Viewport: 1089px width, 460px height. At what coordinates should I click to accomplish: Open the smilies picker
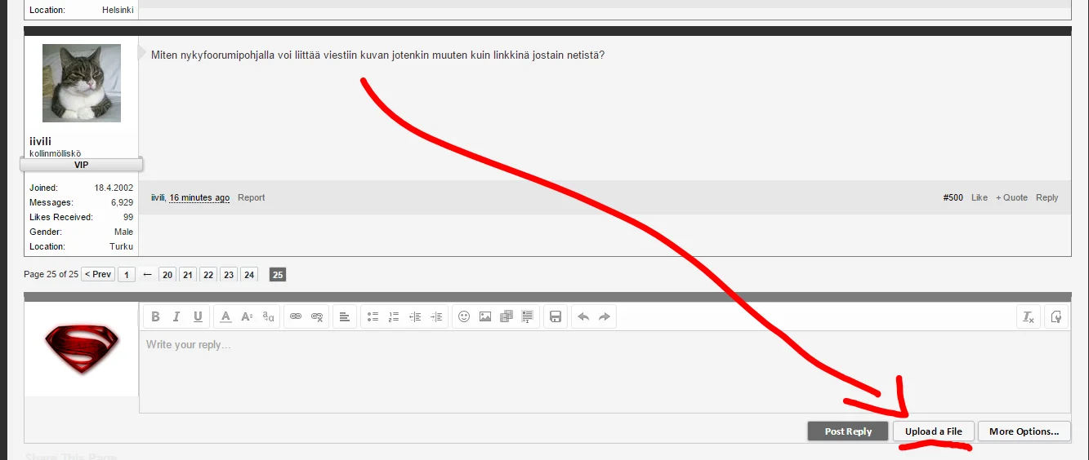point(464,316)
